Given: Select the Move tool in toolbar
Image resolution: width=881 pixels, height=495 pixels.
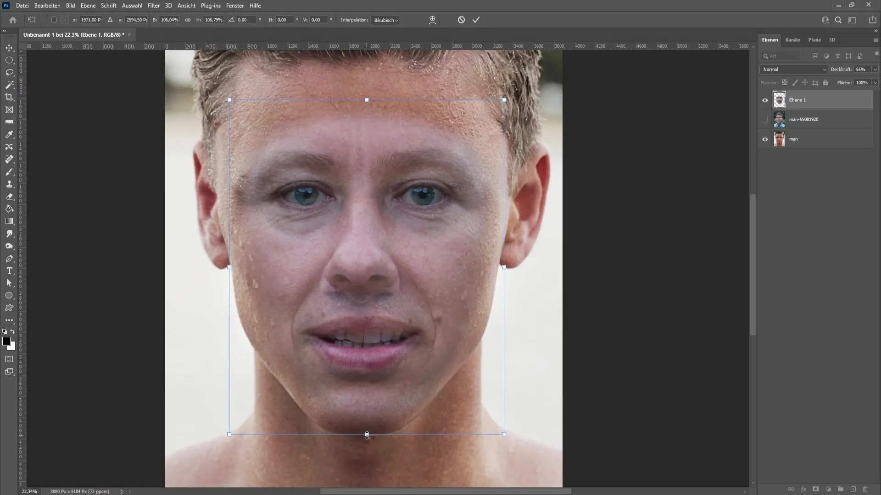Looking at the screenshot, I should (x=9, y=47).
